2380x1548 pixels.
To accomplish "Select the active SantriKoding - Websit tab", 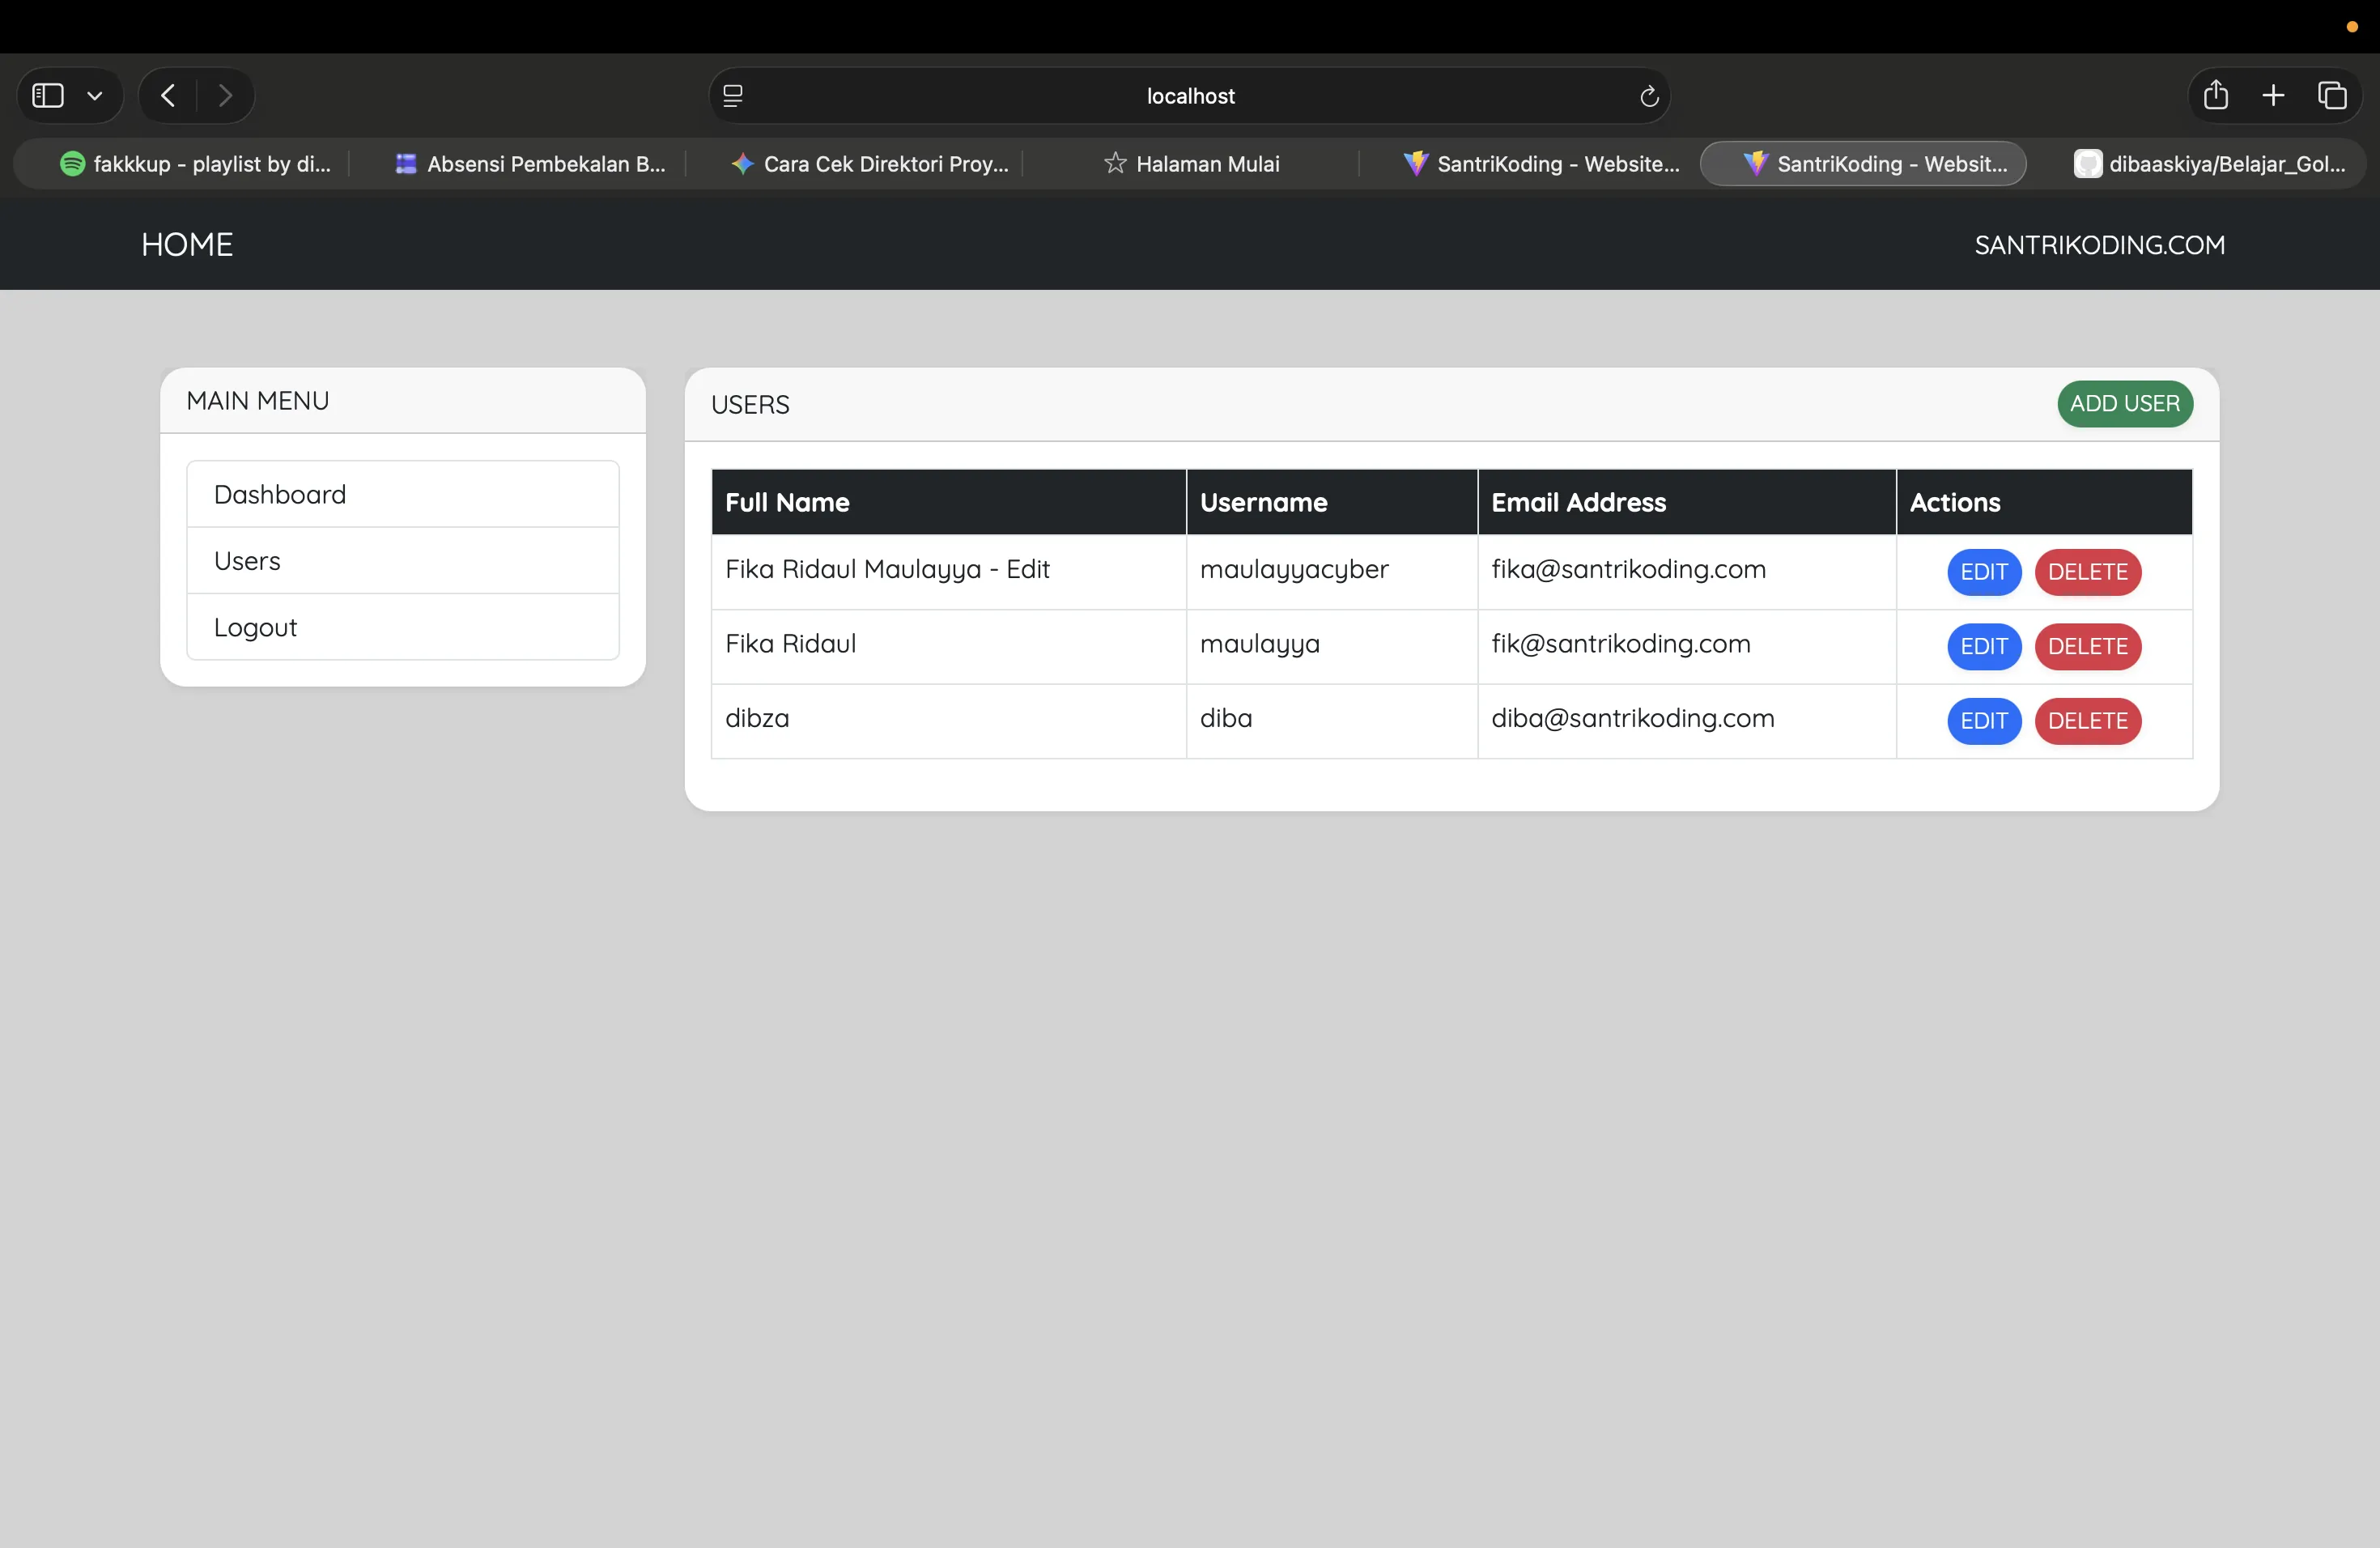I will coord(1863,164).
